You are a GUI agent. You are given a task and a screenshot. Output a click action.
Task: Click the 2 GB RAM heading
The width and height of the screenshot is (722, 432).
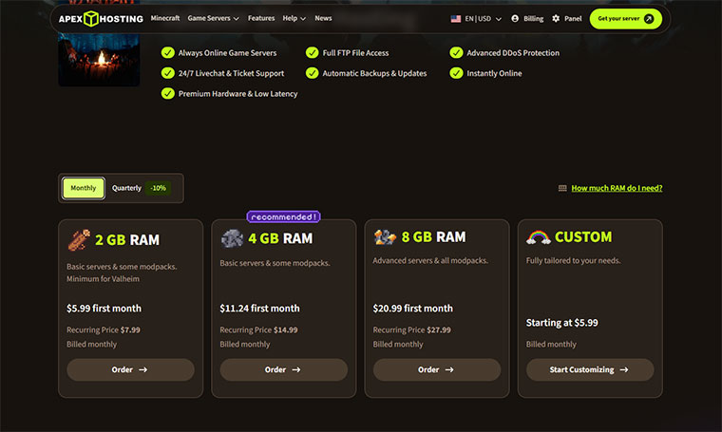coord(127,239)
